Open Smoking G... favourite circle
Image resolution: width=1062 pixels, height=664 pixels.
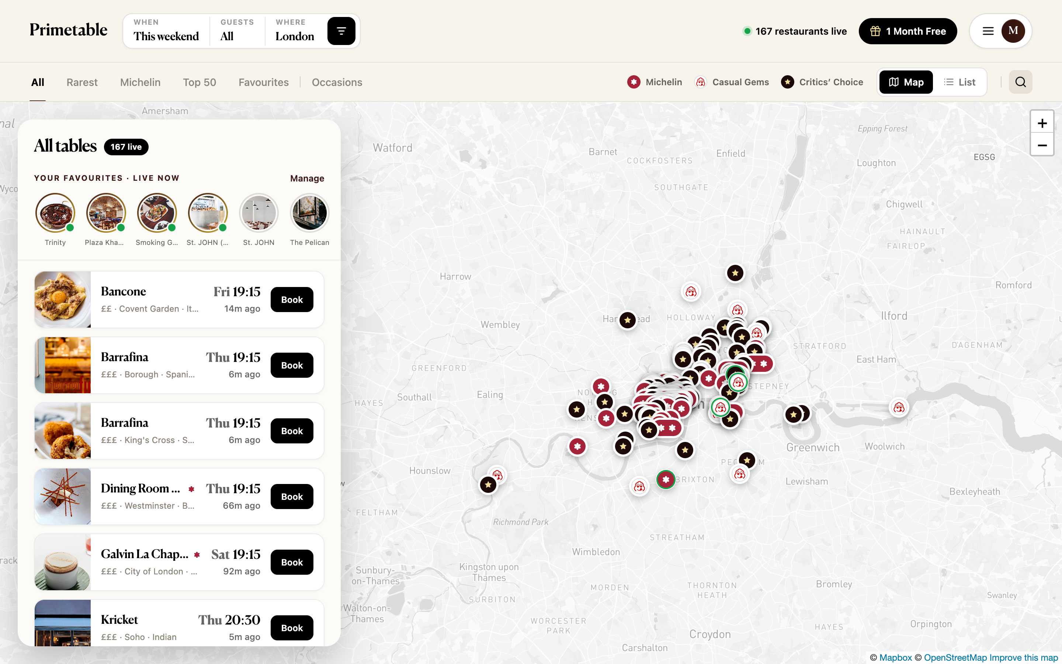click(x=157, y=212)
